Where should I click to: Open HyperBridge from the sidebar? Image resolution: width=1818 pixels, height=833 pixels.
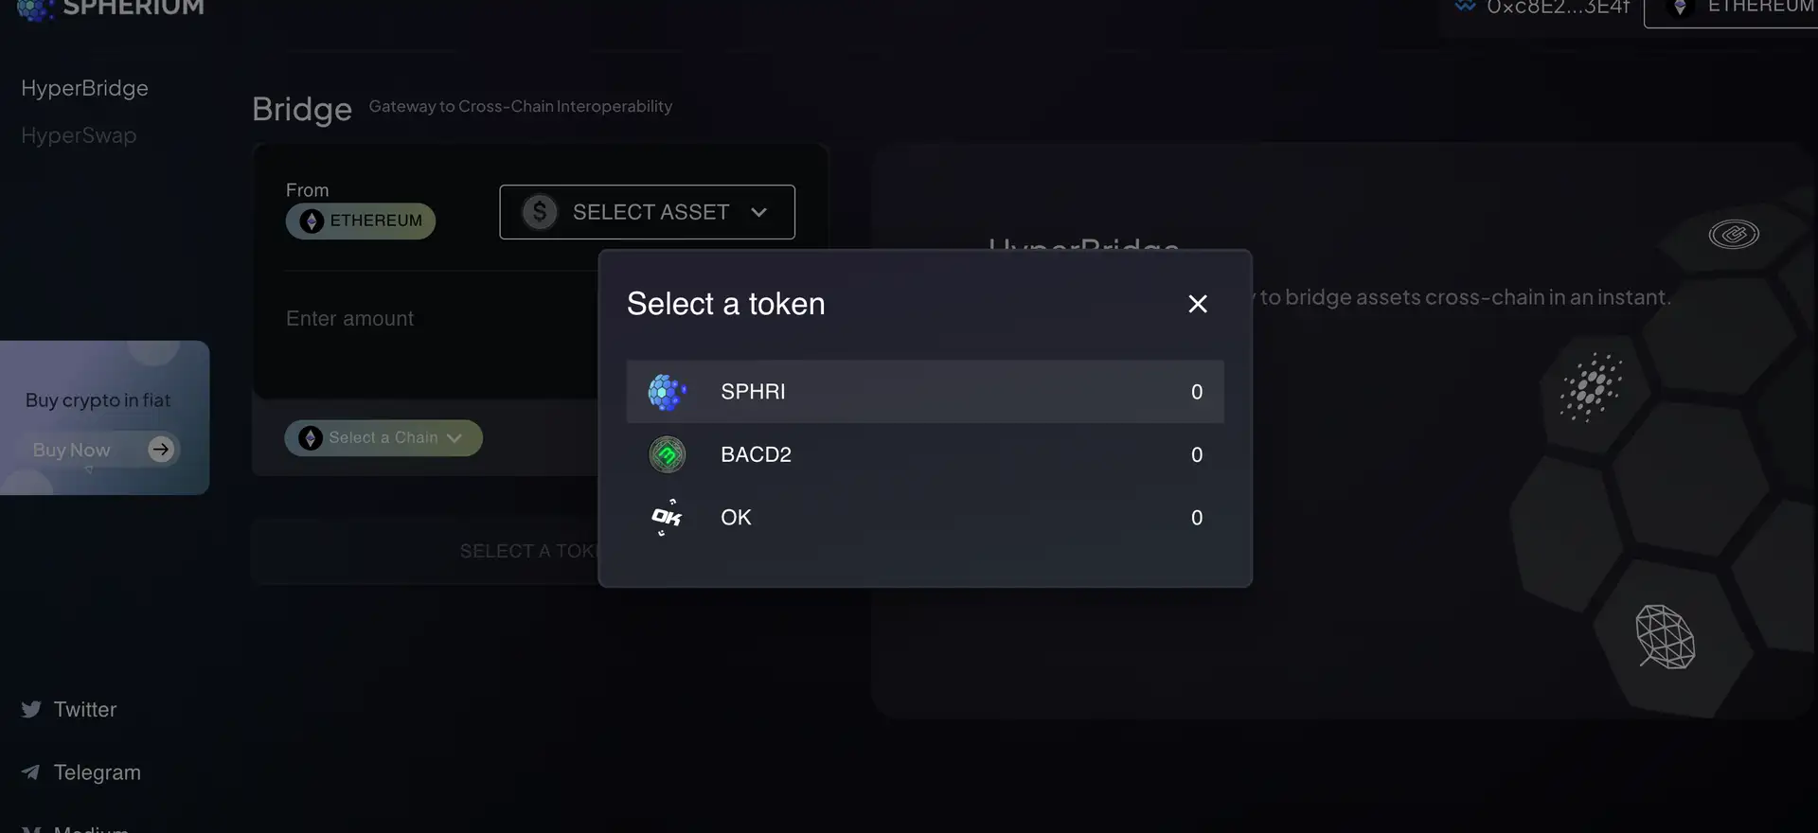tap(84, 88)
